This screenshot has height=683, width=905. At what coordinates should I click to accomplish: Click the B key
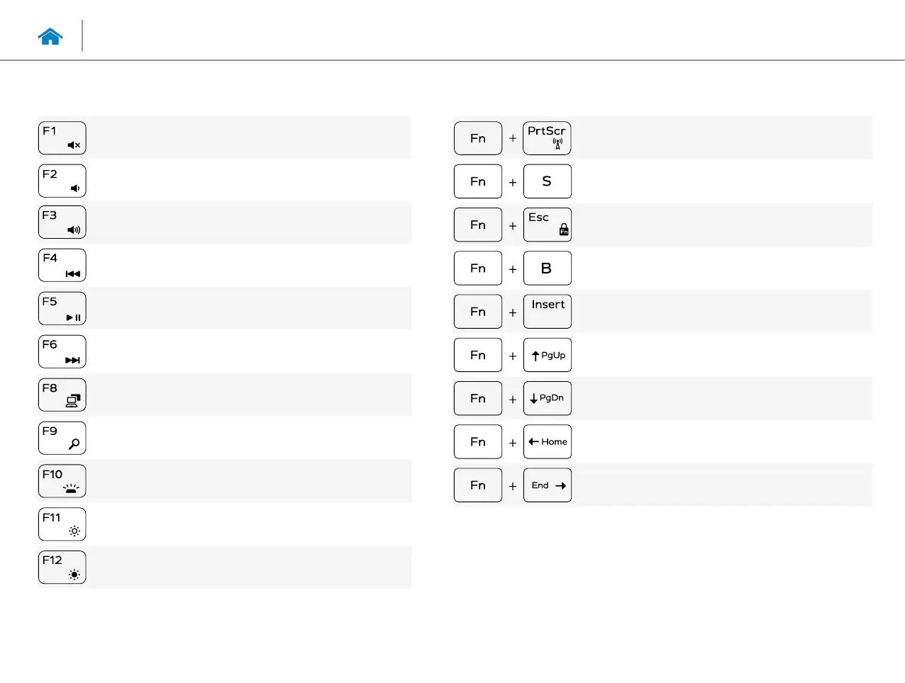tap(547, 269)
